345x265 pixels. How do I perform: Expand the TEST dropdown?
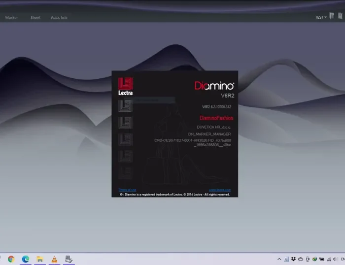[320, 17]
